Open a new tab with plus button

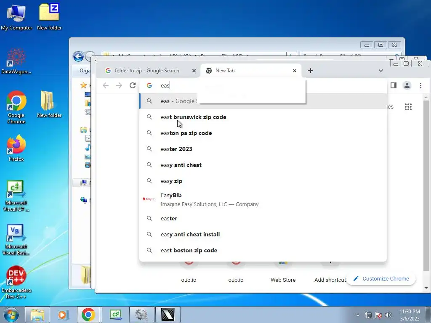coord(310,71)
